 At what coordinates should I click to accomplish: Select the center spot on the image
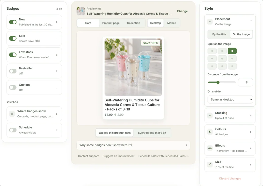pos(222,59)
